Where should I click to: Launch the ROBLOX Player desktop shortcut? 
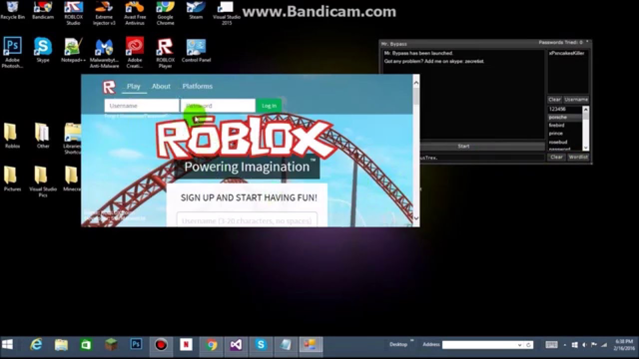pyautogui.click(x=165, y=52)
